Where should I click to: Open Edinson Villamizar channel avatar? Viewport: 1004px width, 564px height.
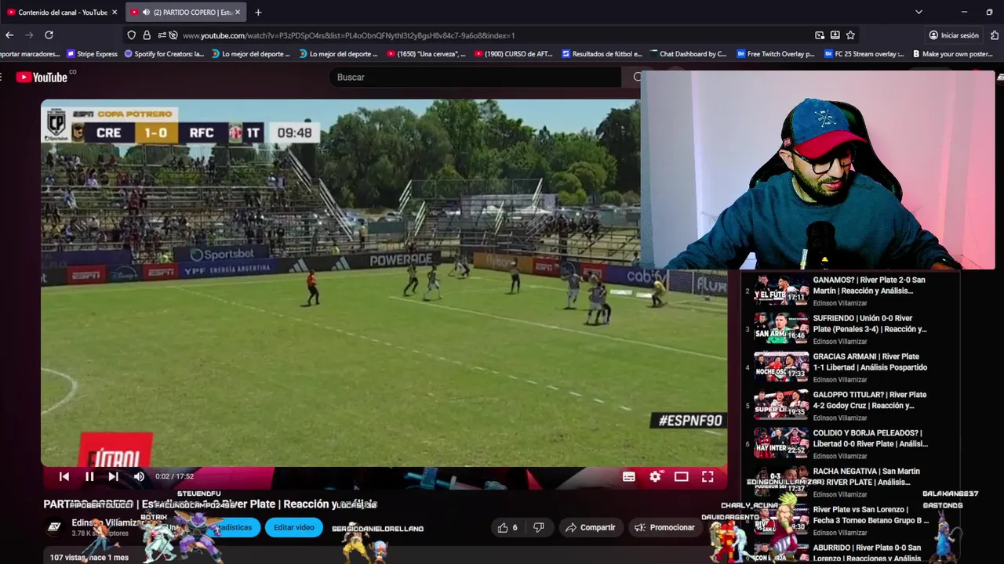pos(54,527)
